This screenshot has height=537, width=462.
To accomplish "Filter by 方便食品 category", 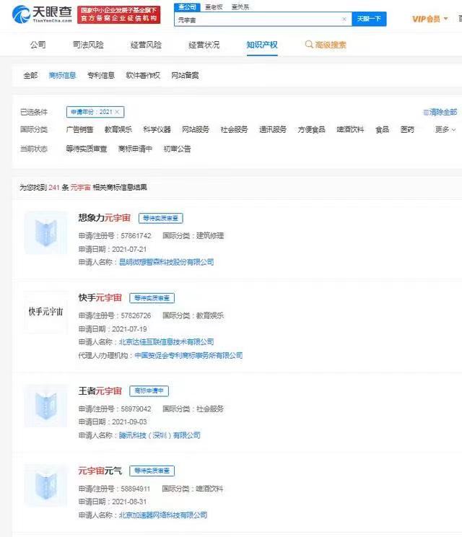I will pos(312,129).
